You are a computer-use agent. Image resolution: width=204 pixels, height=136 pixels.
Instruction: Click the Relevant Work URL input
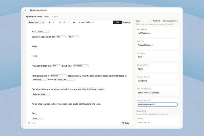tap(157, 105)
